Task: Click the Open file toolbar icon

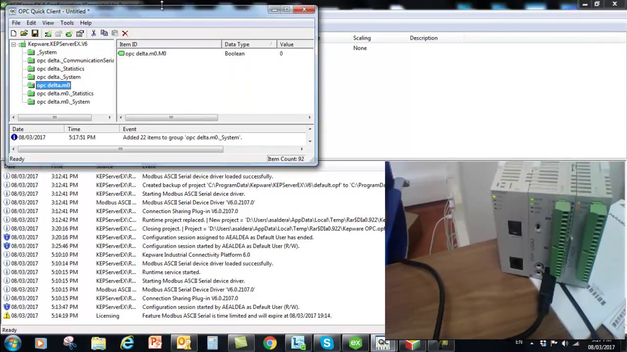Action: point(24,33)
